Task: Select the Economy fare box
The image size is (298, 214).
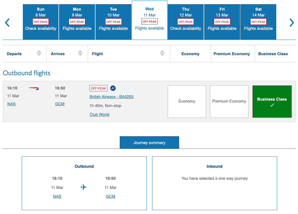Action: pyautogui.click(x=187, y=101)
